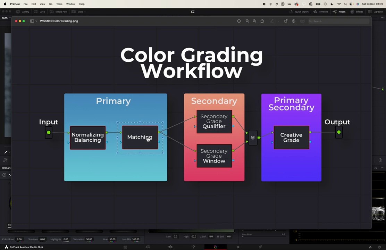386x250 pixels.
Task: Click the Saturation value field 50.00
Action: [x=89, y=239]
